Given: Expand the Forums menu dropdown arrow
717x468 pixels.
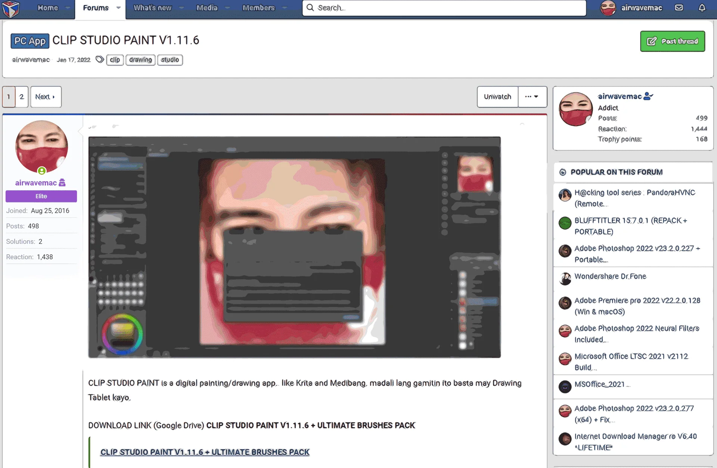Looking at the screenshot, I should click(118, 8).
